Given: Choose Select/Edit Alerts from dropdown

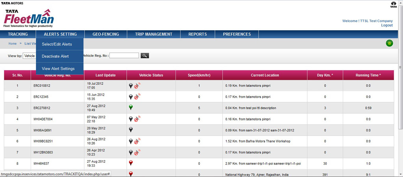Looking at the screenshot, I should click(x=60, y=44).
